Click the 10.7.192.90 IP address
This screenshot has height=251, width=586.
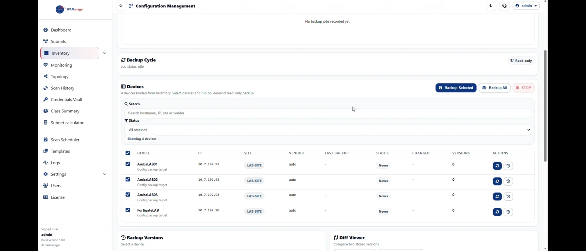tap(209, 210)
